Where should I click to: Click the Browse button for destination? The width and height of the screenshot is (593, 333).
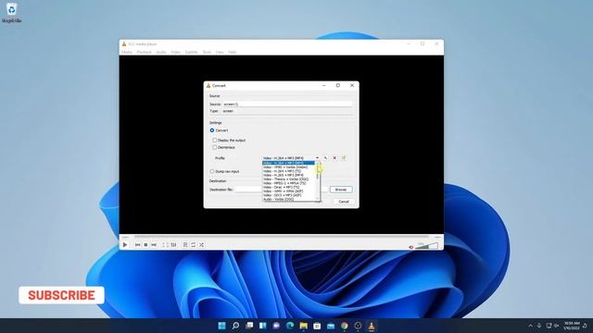point(341,190)
